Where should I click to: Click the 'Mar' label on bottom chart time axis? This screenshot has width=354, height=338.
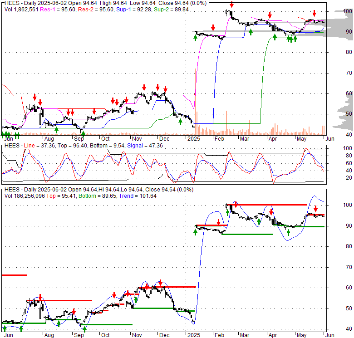point(245,335)
